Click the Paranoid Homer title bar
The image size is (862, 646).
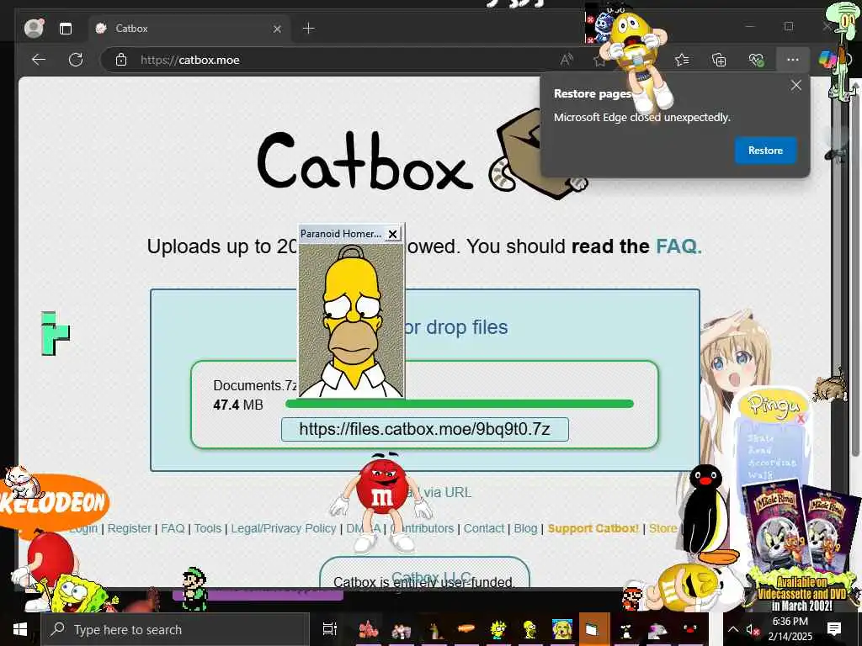341,234
